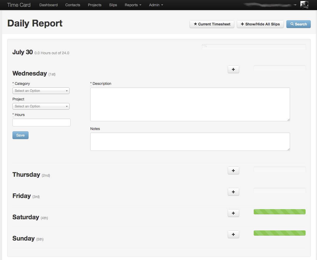Hit the plus icon in Sunday row
The image size is (317, 260).
(233, 235)
